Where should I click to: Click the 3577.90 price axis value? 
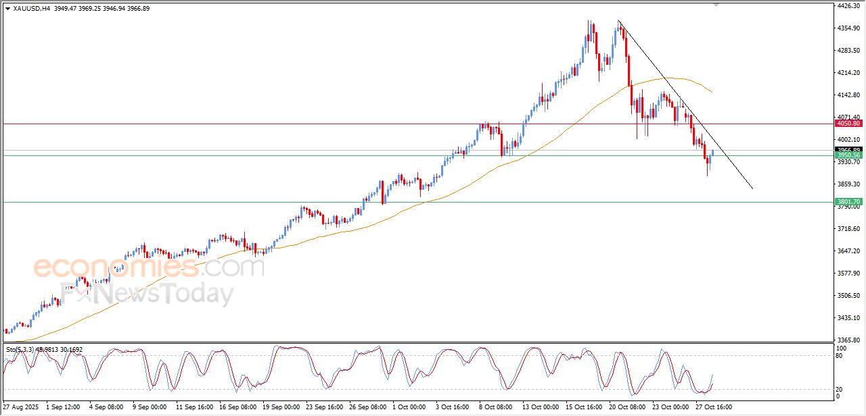[x=848, y=273]
